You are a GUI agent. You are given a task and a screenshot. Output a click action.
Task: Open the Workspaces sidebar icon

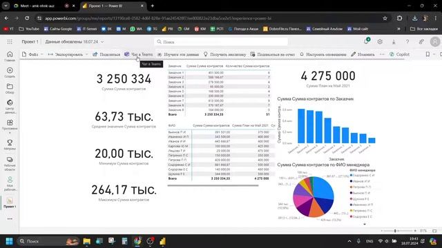[x=10, y=164]
